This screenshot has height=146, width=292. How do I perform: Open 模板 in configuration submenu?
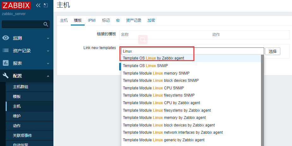point(29,97)
